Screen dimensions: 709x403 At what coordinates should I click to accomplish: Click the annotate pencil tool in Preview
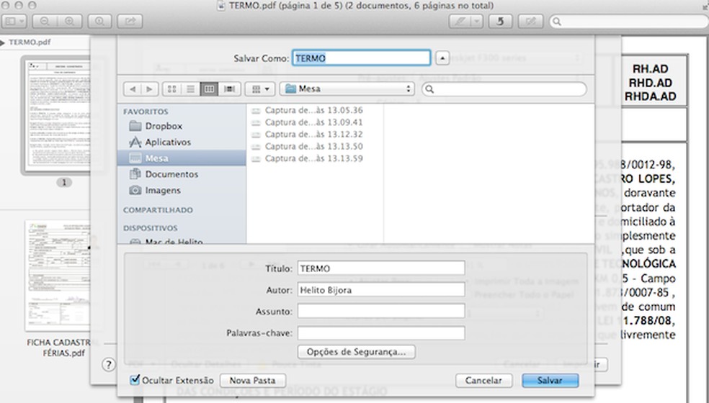[460, 22]
